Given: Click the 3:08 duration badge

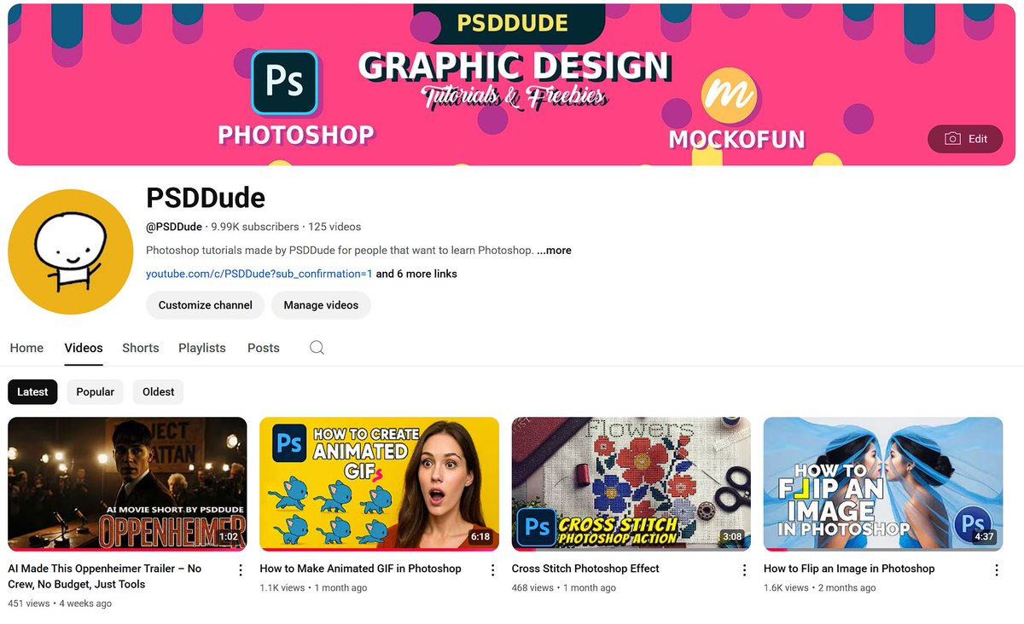Looking at the screenshot, I should [x=732, y=537].
